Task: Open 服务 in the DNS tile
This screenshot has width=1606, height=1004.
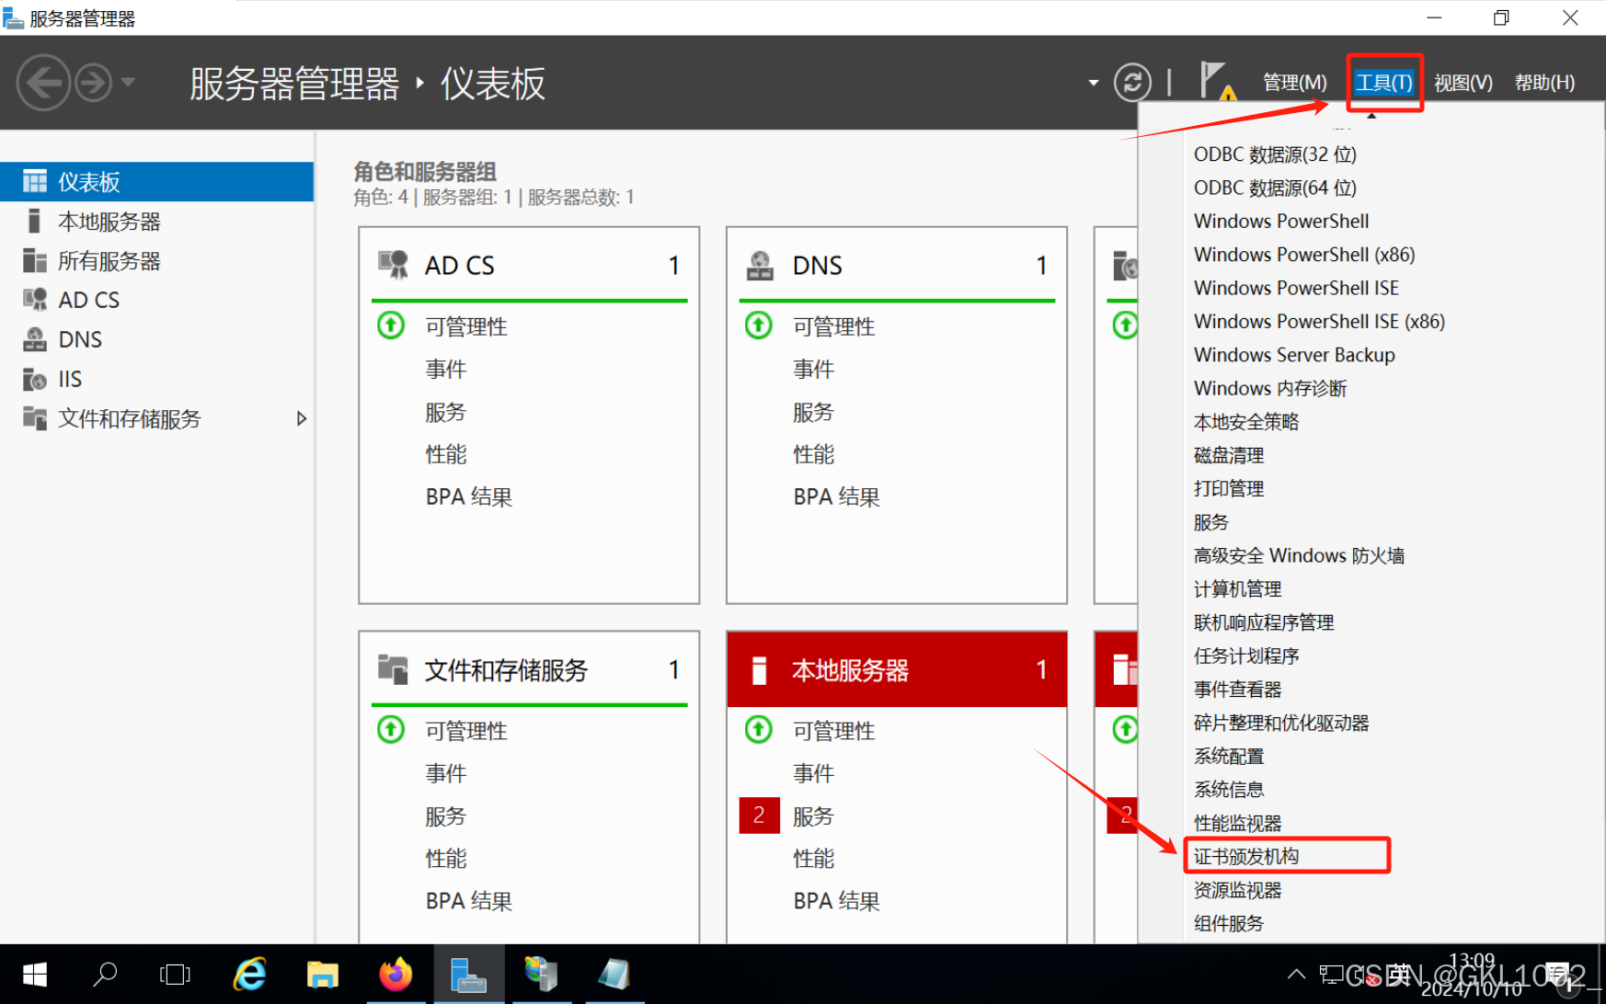Action: 813,412
